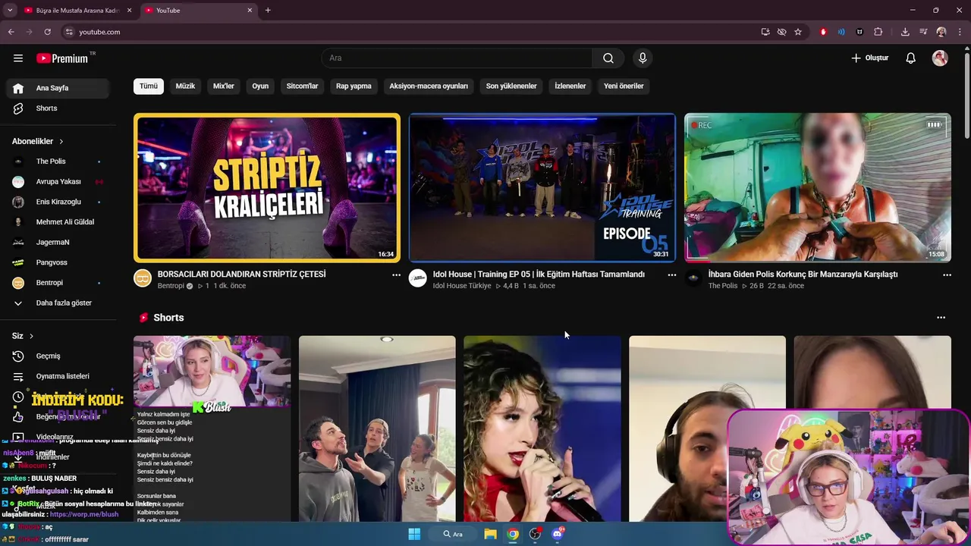The width and height of the screenshot is (971, 546).
Task: Click Chrome icon in taskbar
Action: click(513, 534)
